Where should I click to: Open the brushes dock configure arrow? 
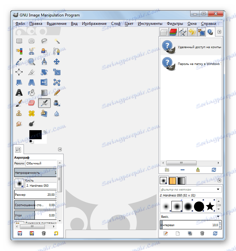point(219,180)
